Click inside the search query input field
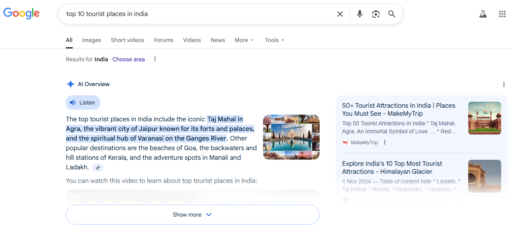Viewport: 512px width, 229px height. pos(199,14)
